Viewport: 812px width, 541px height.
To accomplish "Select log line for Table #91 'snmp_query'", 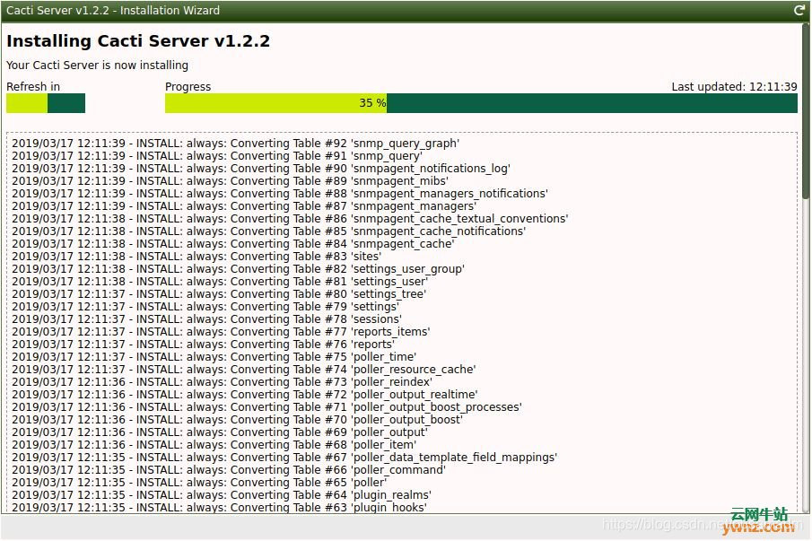I will (217, 156).
